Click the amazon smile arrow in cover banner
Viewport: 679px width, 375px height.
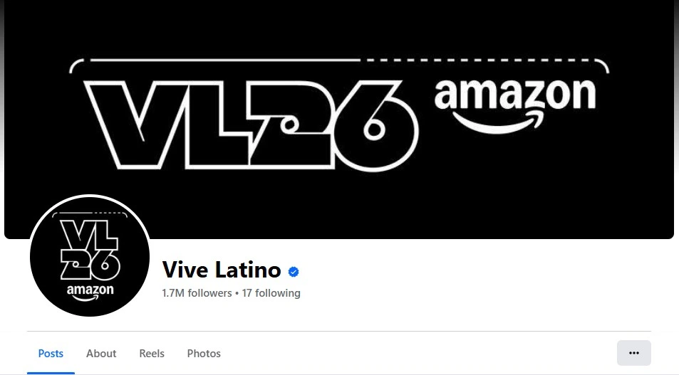click(x=497, y=122)
